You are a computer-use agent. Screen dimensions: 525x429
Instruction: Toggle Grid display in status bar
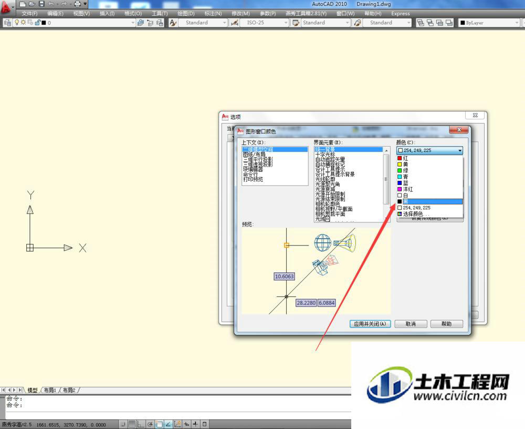coord(132,424)
